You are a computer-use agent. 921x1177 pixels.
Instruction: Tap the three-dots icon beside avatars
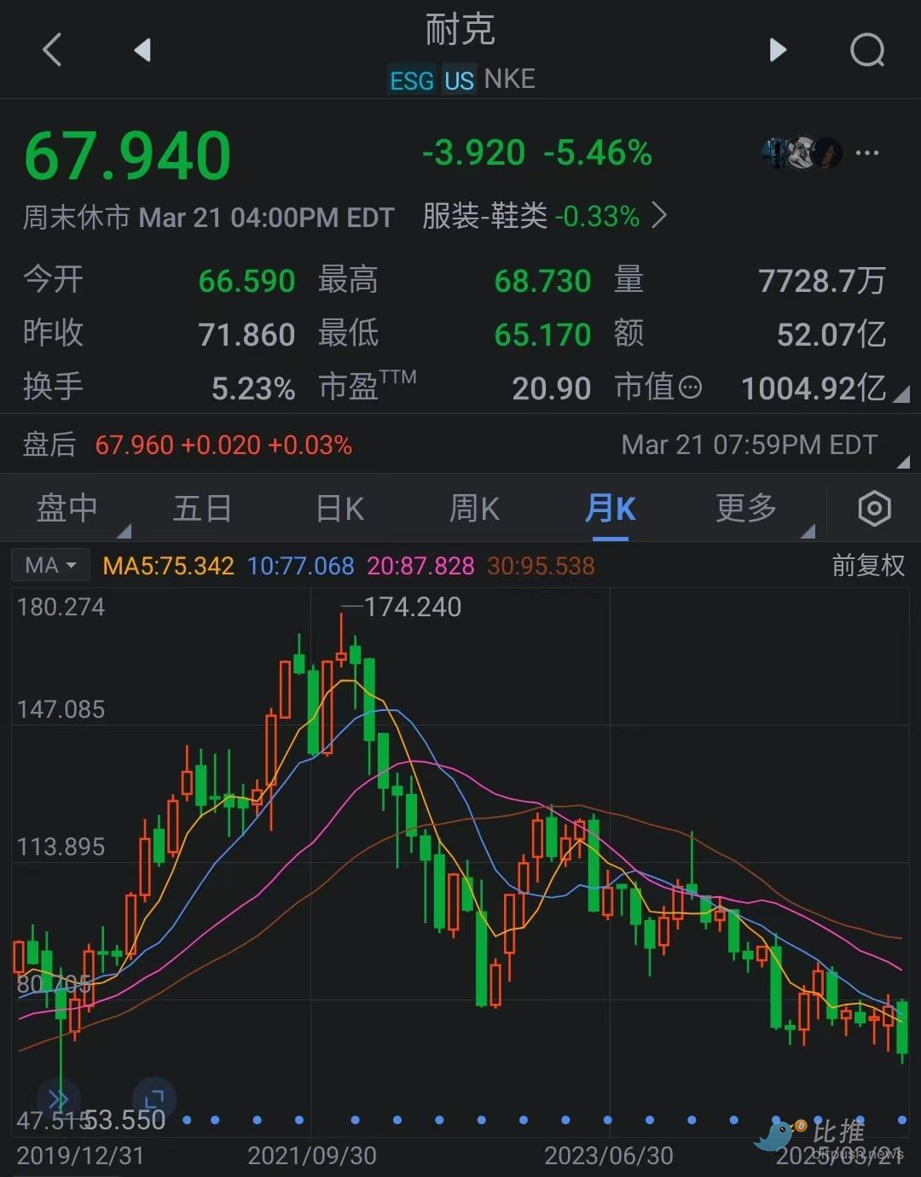click(866, 154)
